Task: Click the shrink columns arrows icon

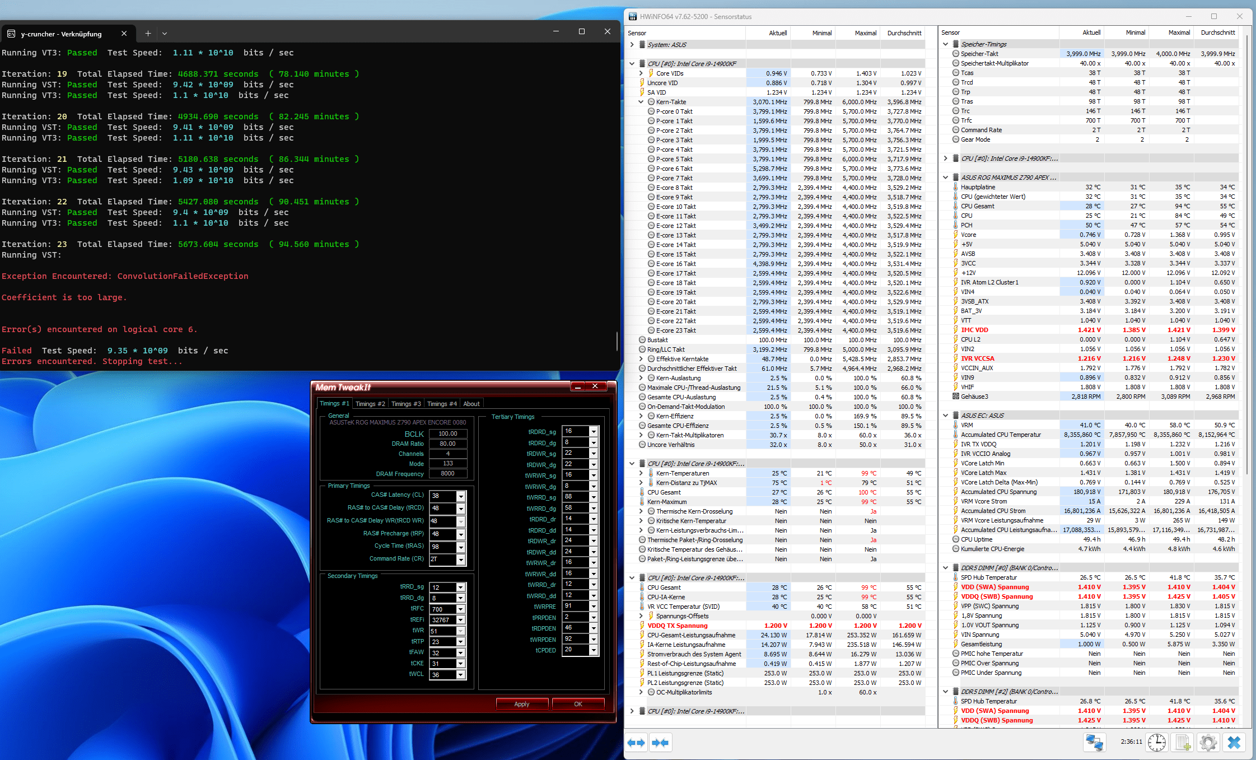Action: tap(660, 743)
